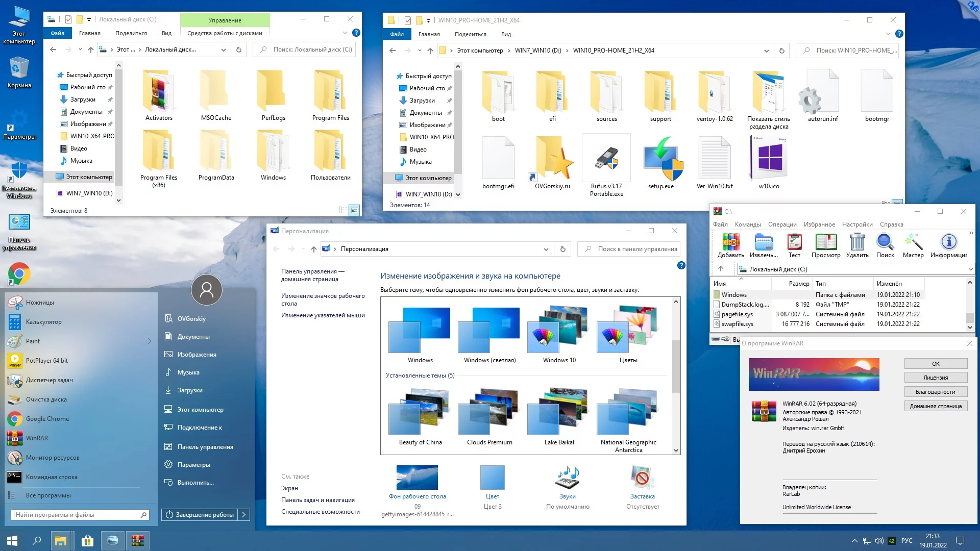The image size is (980, 551).
Task: Click the Лицензия button in About WinRAR
Action: [936, 378]
